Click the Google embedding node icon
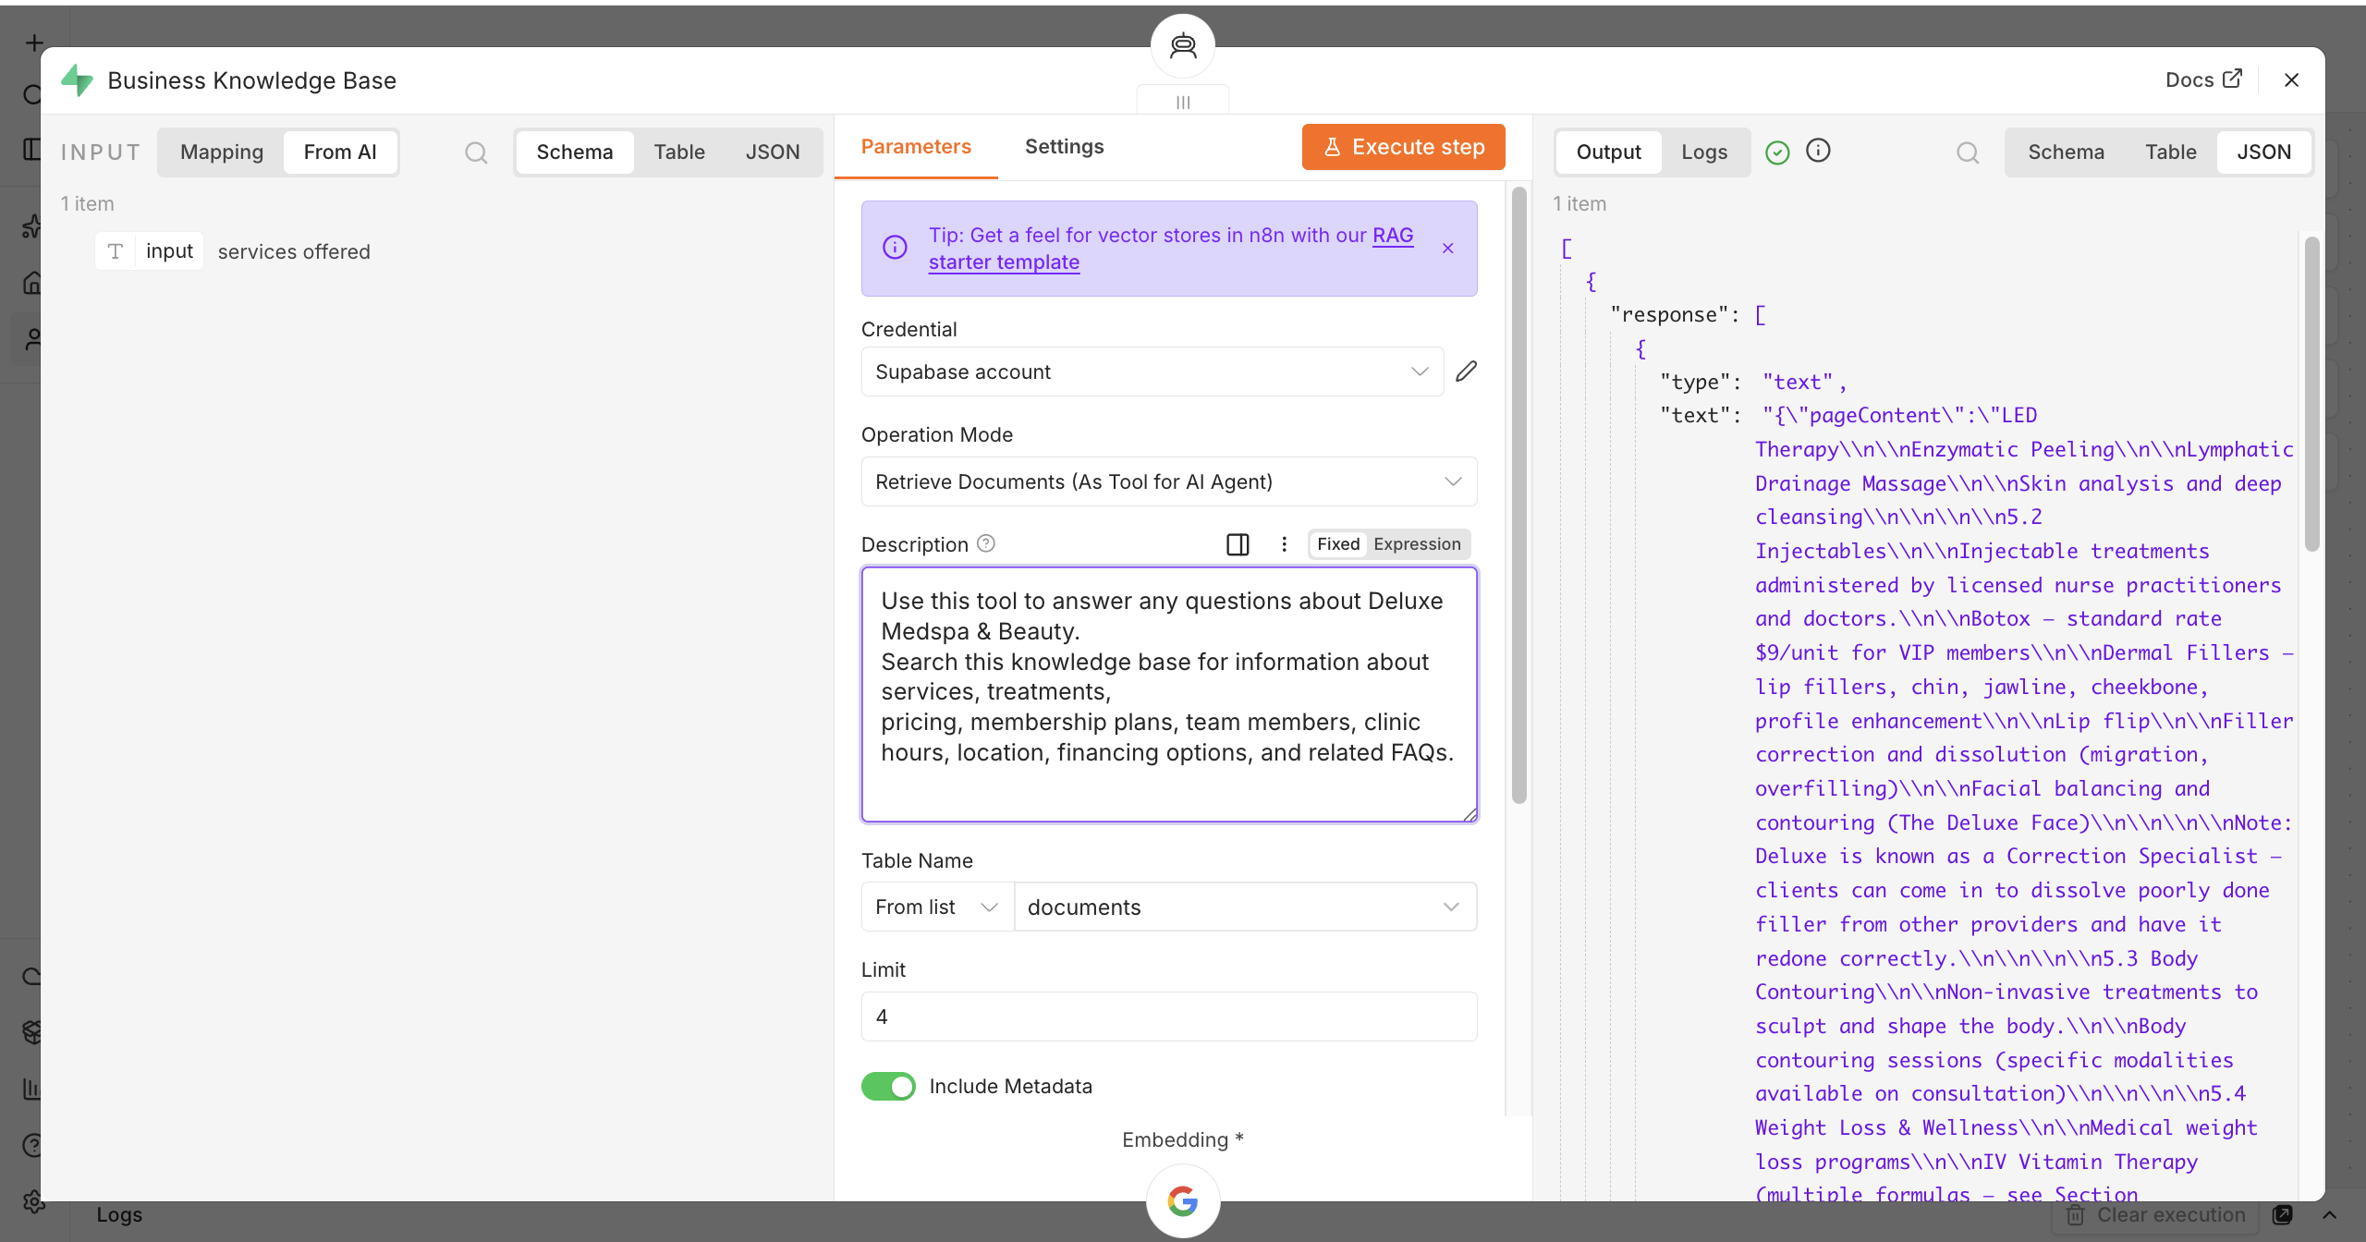Screen dimensions: 2366x1242 1183,1200
